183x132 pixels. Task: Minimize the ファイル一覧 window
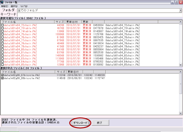172,2
